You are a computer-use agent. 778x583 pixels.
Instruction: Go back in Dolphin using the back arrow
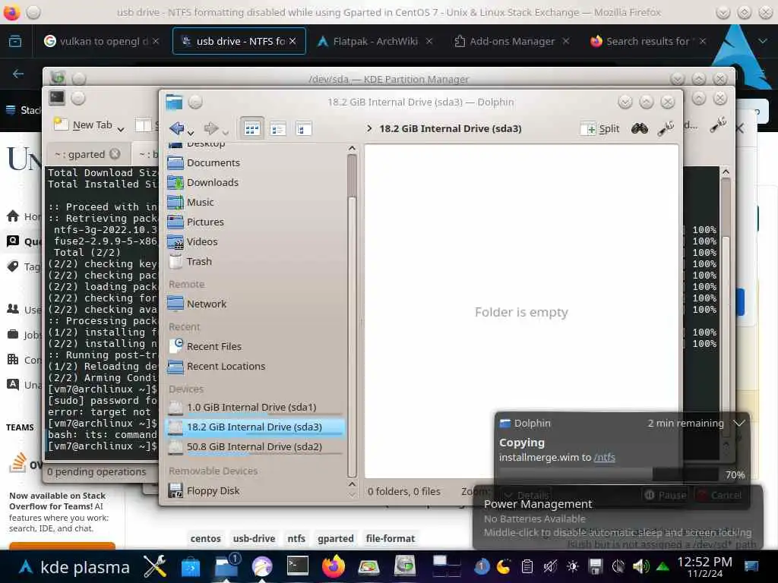(176, 128)
